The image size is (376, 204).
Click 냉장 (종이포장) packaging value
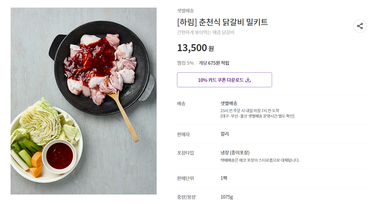235,153
